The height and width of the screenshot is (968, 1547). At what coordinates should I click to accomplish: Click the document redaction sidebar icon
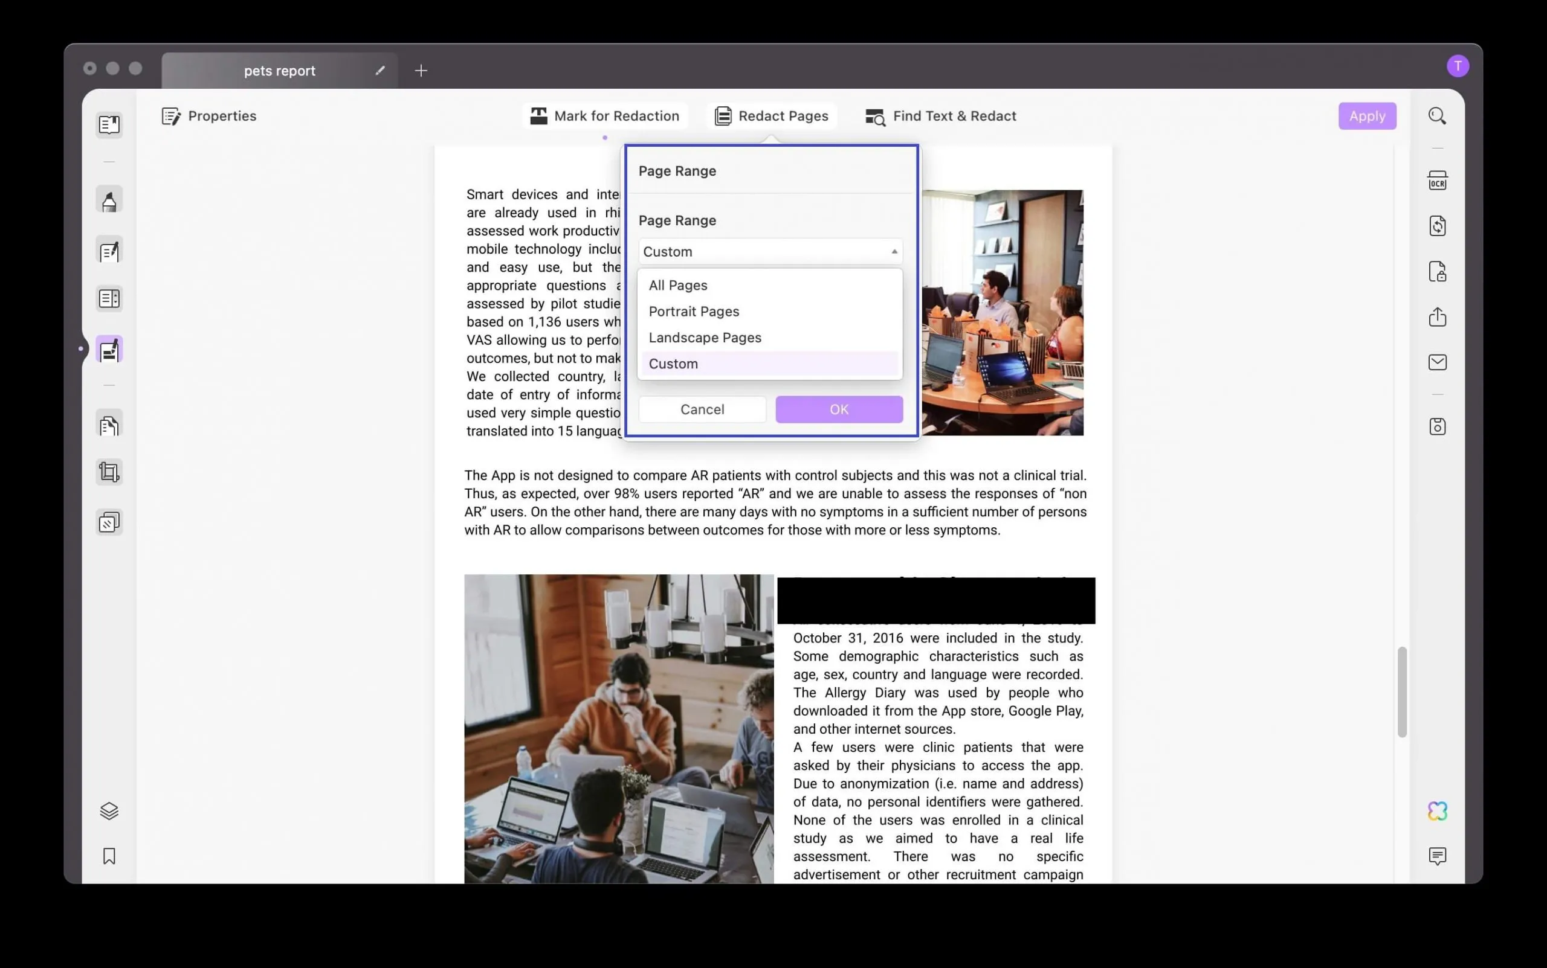pos(108,350)
